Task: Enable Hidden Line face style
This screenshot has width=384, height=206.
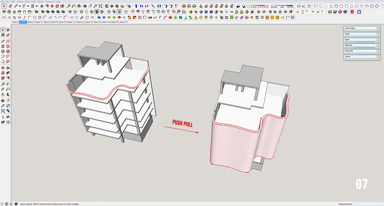Action: click(86, 12)
